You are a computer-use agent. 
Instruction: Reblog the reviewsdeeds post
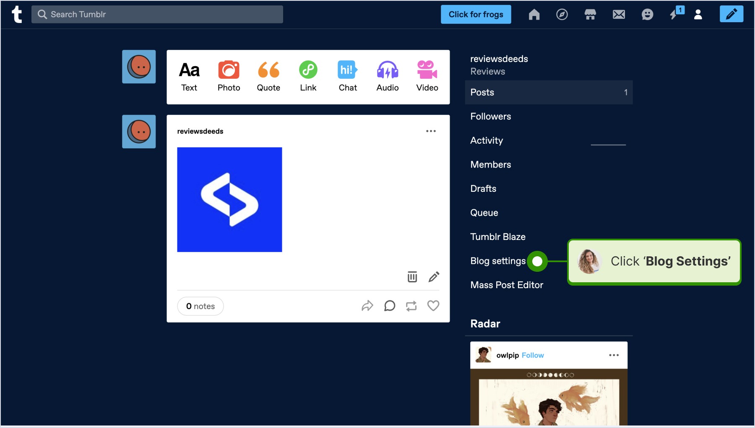pyautogui.click(x=411, y=306)
